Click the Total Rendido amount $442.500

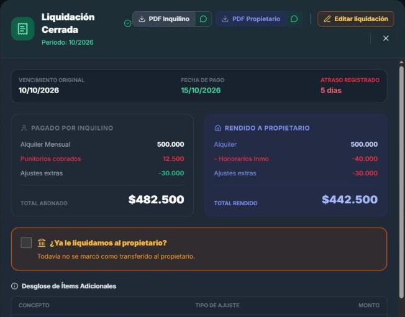click(350, 199)
